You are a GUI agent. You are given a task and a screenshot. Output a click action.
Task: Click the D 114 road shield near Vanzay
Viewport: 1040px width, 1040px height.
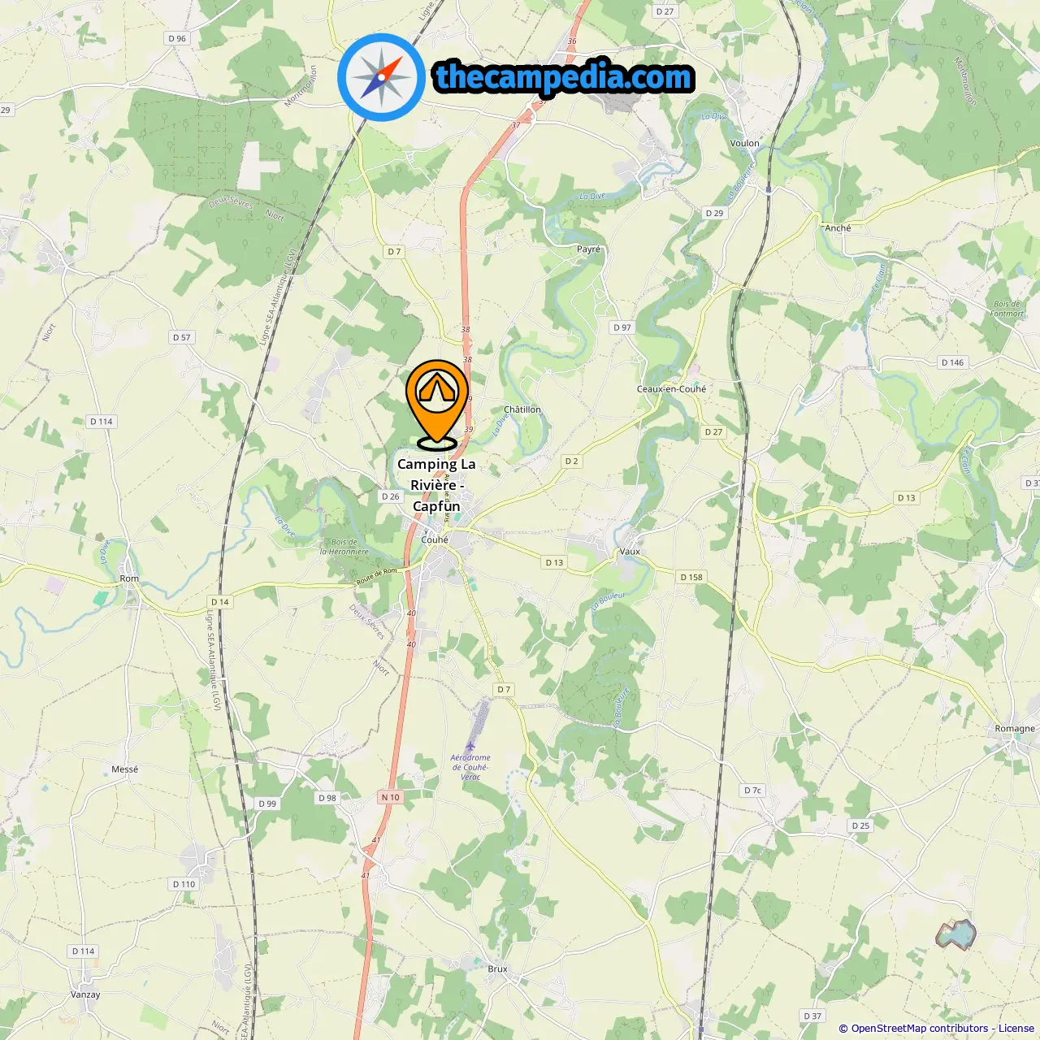84,951
